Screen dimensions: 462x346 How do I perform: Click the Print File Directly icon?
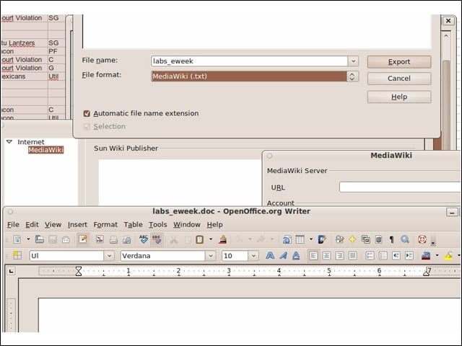113,239
